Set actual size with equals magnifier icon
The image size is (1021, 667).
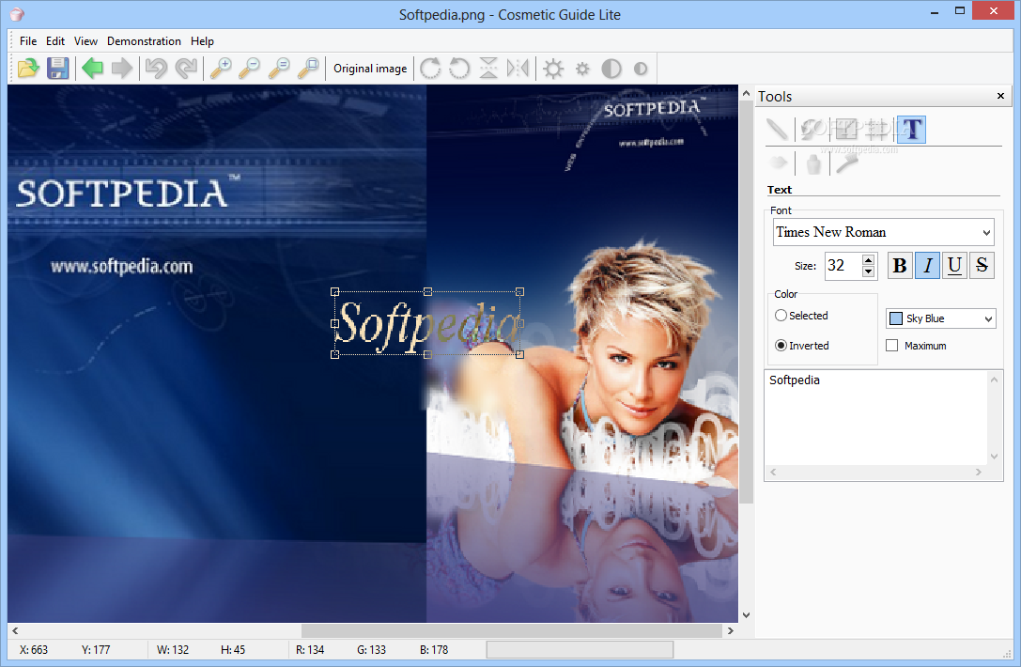coord(279,69)
